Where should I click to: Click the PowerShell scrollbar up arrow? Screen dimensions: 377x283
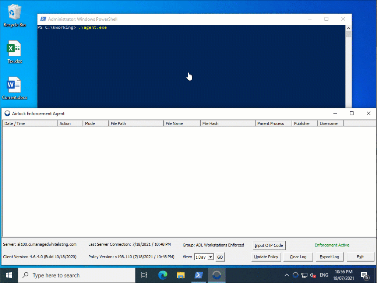point(348,28)
